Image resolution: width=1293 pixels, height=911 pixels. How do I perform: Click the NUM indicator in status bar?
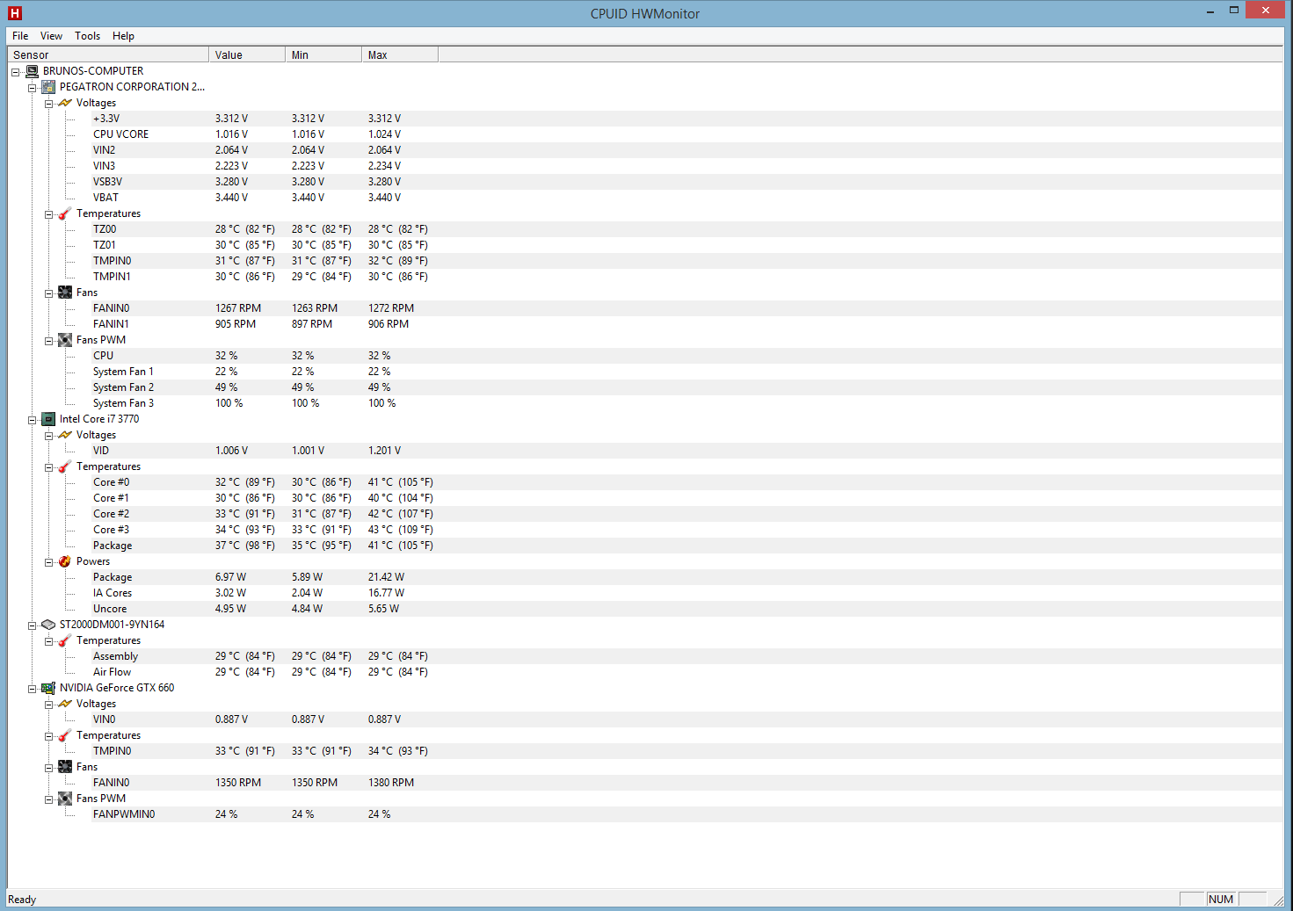pyautogui.click(x=1221, y=899)
